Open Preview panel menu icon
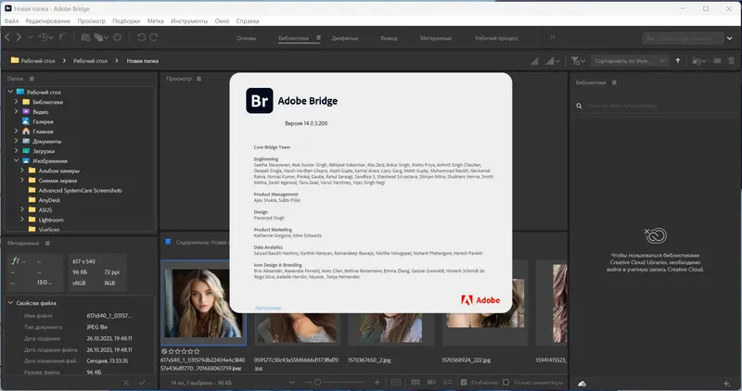 (198, 79)
